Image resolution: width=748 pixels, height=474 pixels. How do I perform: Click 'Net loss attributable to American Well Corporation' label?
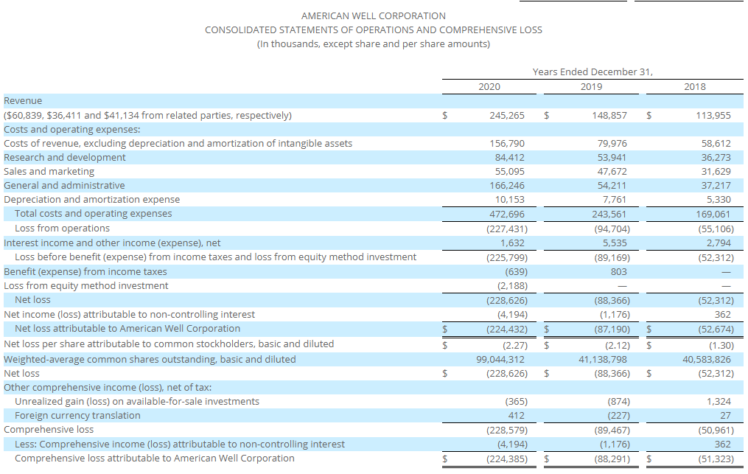point(127,329)
